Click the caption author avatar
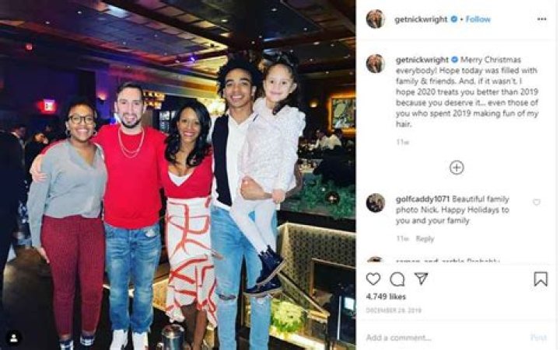The height and width of the screenshot is (350, 560). (x=376, y=64)
